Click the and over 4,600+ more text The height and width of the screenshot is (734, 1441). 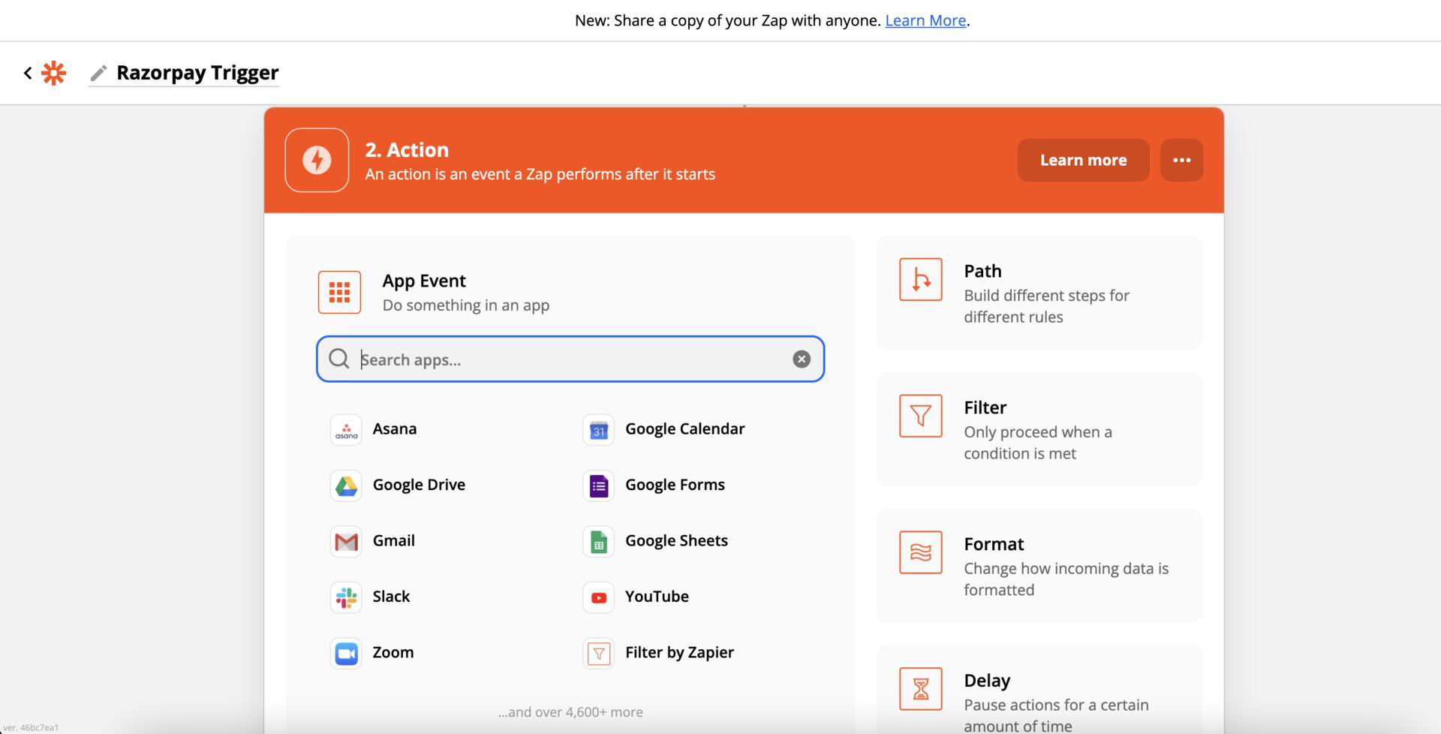click(x=570, y=712)
